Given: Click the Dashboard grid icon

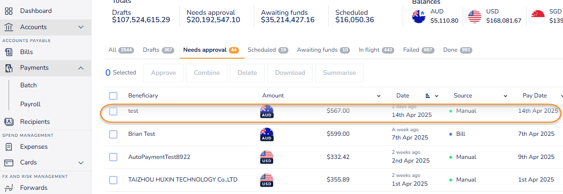Looking at the screenshot, I should [x=9, y=11].
